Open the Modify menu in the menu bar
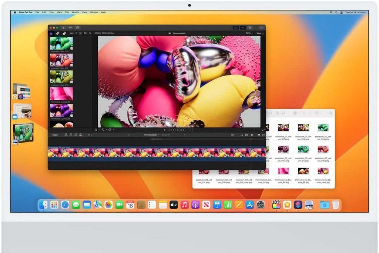Image resolution: width=379 pixels, height=253 pixels. (x=75, y=12)
